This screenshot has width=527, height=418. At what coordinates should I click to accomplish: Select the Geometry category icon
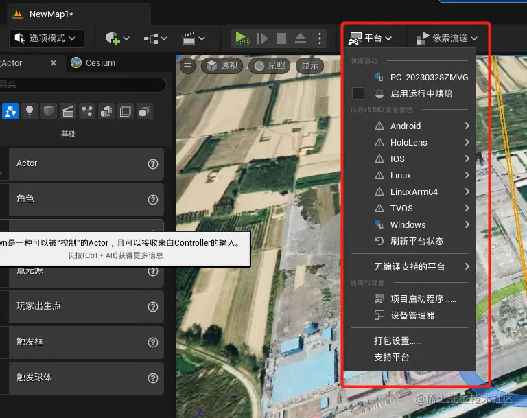coord(106,111)
